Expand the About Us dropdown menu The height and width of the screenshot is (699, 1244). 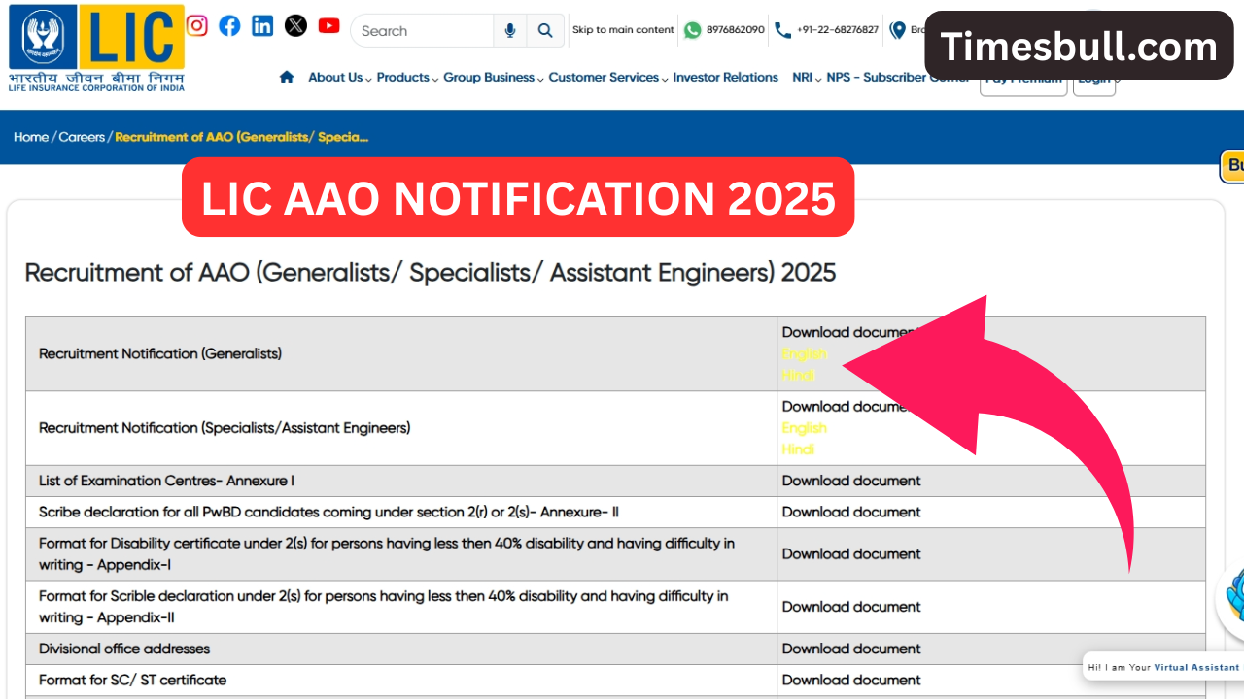(x=339, y=78)
